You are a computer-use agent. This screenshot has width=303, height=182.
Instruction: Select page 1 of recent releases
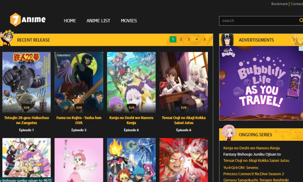[173, 39]
